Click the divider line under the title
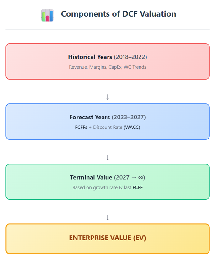Viewport: 217px width, 262px height. click(x=107, y=30)
